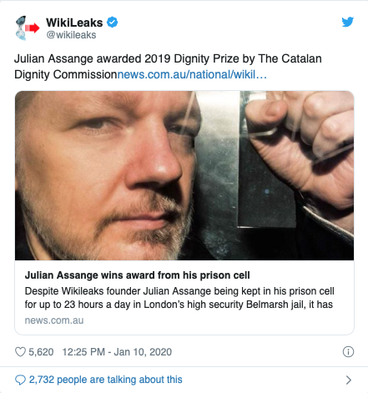Image resolution: width=368 pixels, height=393 pixels.
Task: View the 5,620 likes count
Action: (41, 352)
